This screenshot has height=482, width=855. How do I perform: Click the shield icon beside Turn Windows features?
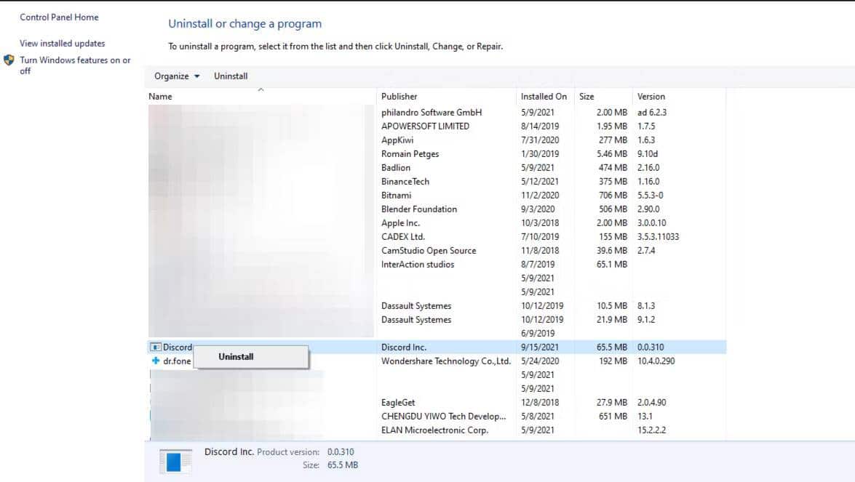click(x=7, y=61)
